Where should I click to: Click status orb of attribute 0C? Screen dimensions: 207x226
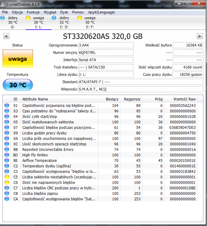(x=7, y=144)
